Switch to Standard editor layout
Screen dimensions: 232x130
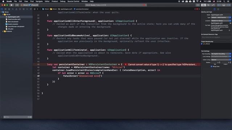pyautogui.click(x=203, y=5)
